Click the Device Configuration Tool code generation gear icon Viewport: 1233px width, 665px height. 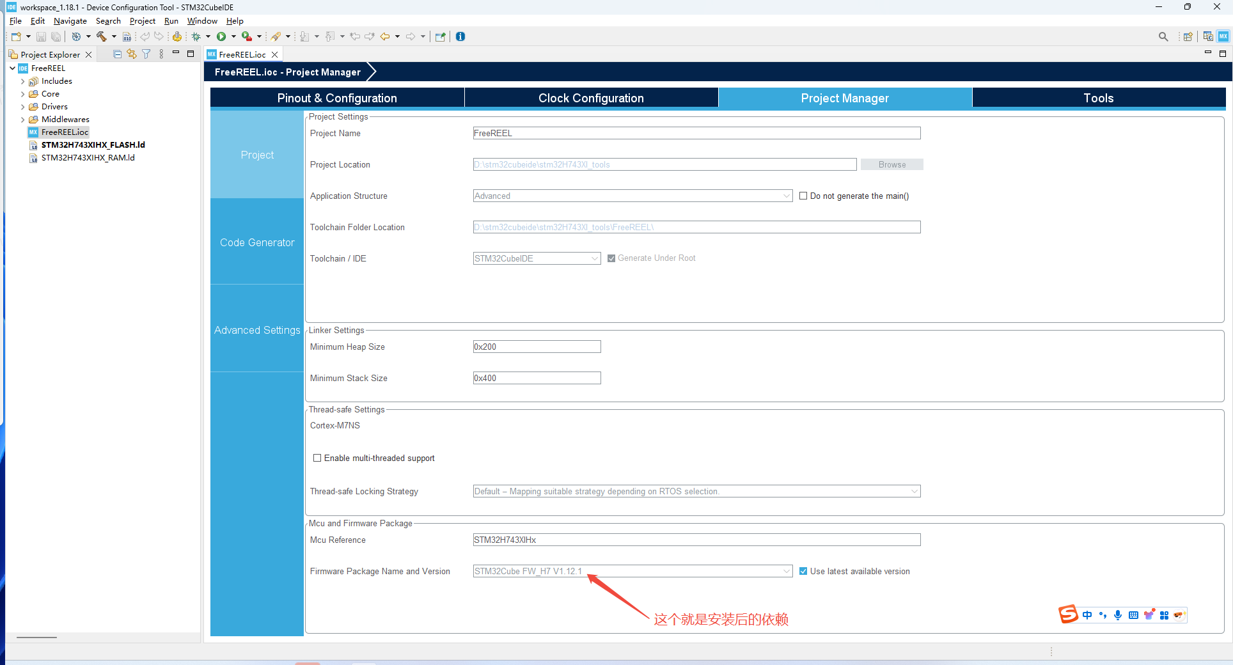(177, 36)
